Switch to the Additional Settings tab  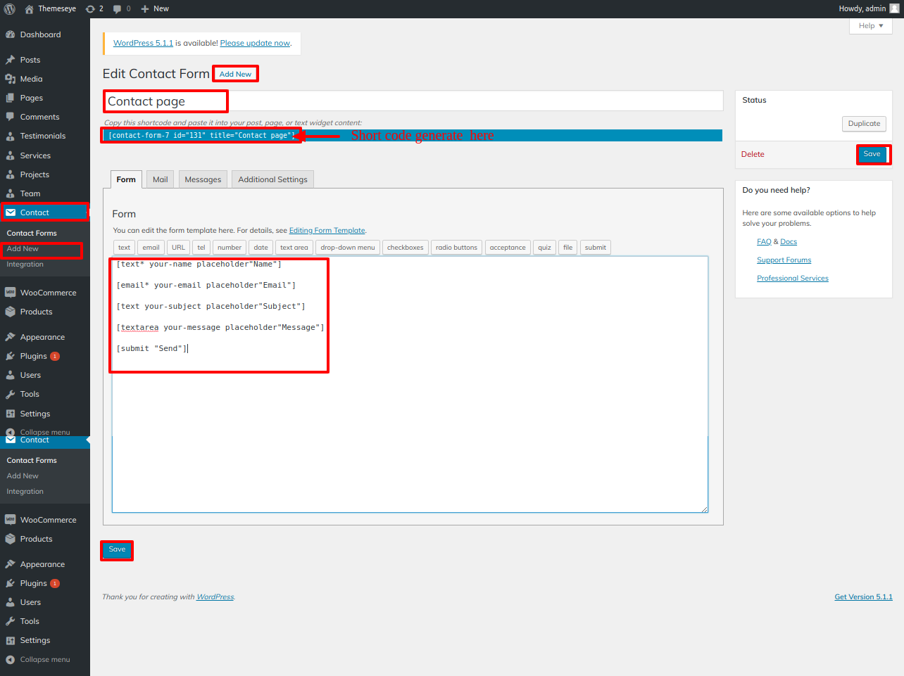272,179
